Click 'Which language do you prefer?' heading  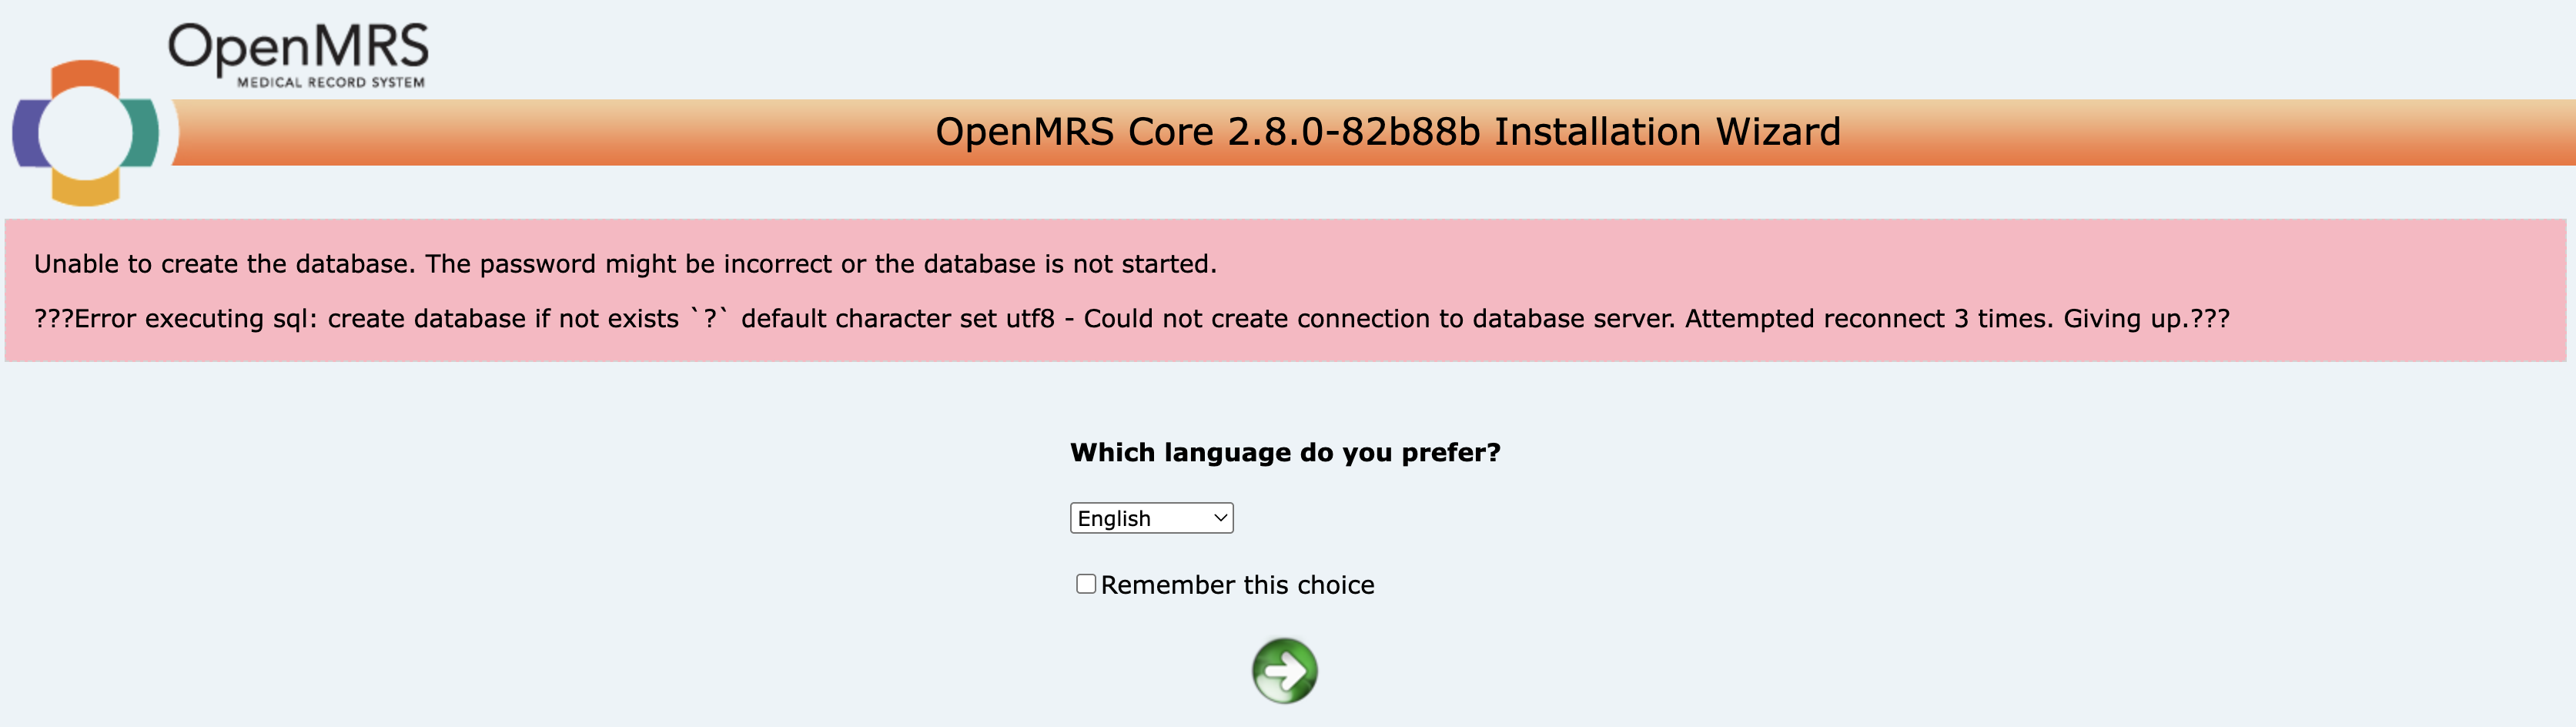(x=1285, y=453)
